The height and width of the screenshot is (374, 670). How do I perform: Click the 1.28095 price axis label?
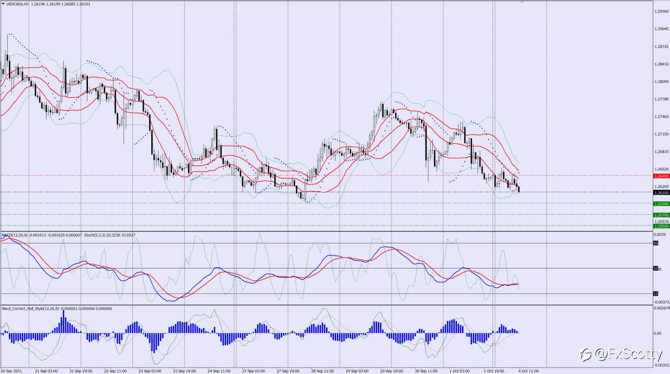(x=662, y=81)
